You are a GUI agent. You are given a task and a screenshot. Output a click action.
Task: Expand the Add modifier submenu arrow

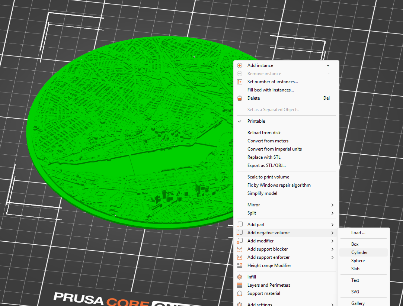(x=332, y=241)
